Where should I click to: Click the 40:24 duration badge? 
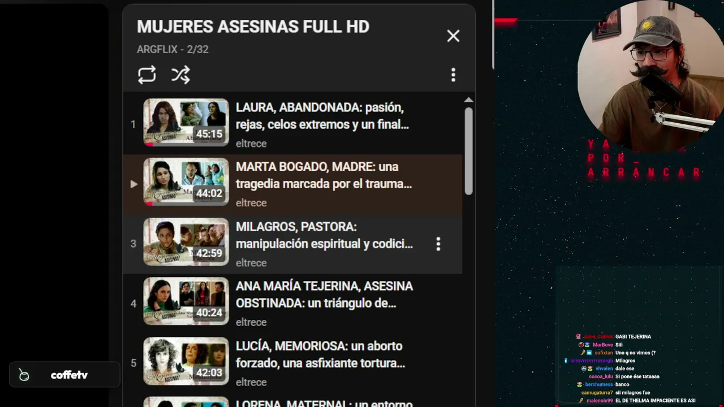(209, 313)
